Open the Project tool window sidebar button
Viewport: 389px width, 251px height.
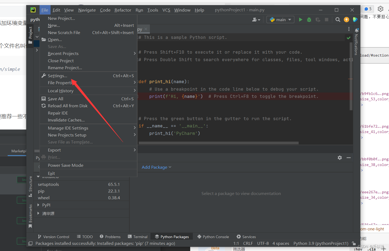[30, 35]
